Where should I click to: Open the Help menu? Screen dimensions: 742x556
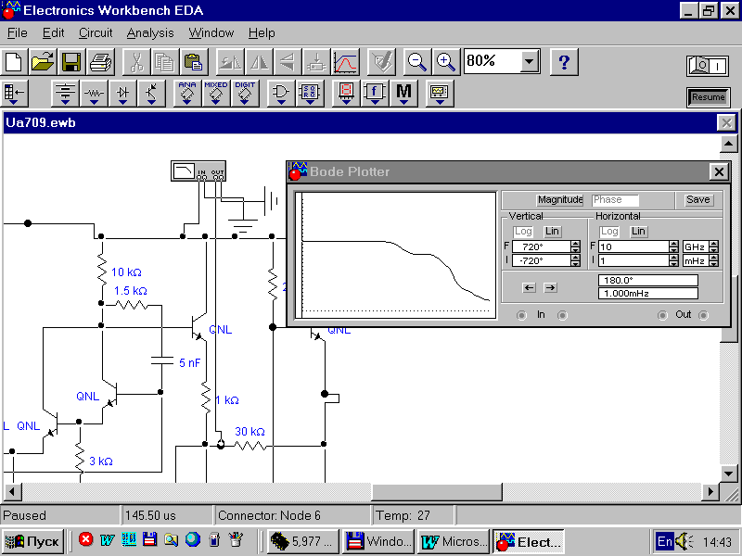point(262,33)
